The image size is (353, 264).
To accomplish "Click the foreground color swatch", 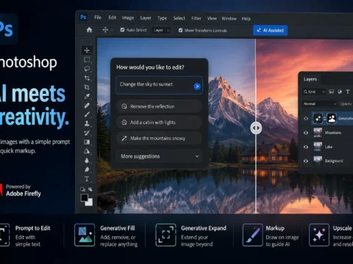I will point(85,197).
